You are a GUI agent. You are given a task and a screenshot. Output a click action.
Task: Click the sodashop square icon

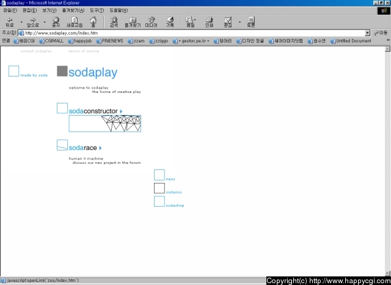[x=159, y=201]
